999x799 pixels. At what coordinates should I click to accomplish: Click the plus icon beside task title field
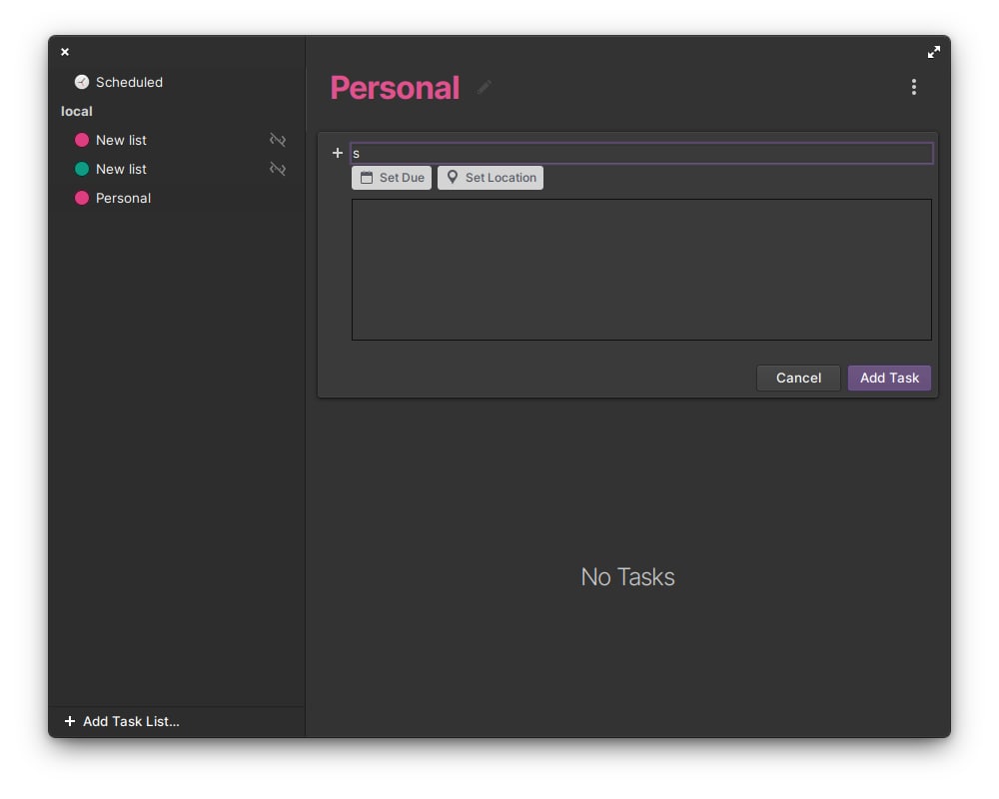pos(338,153)
